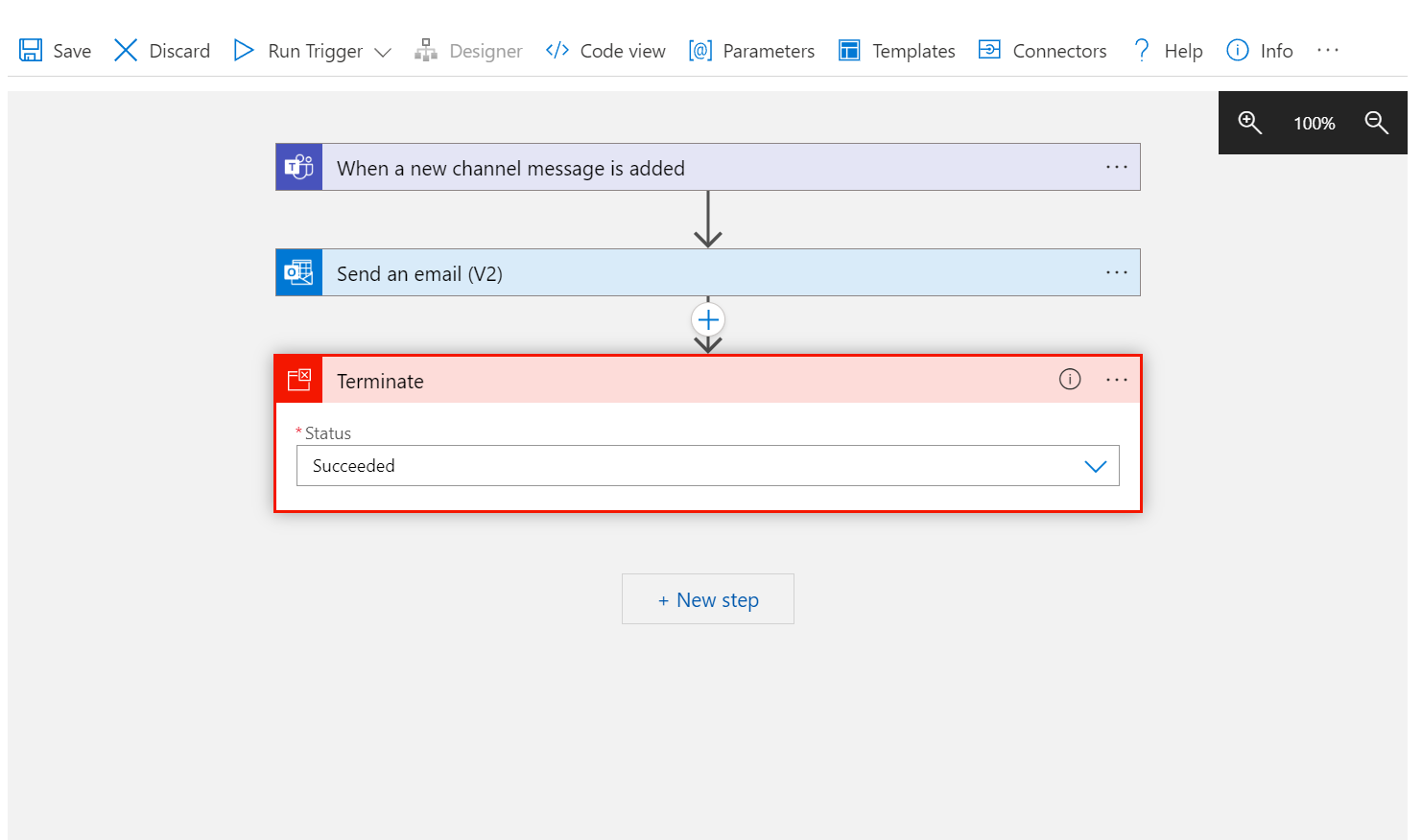Select the Discard icon
The image size is (1422, 840).
tap(126, 50)
